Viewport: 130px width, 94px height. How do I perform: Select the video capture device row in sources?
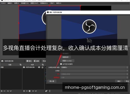pos(33,67)
